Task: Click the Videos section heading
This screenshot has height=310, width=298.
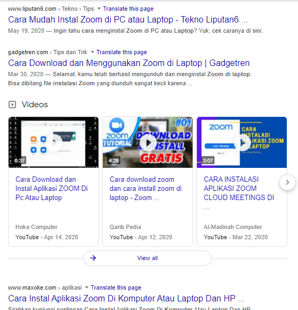Action: click(35, 105)
